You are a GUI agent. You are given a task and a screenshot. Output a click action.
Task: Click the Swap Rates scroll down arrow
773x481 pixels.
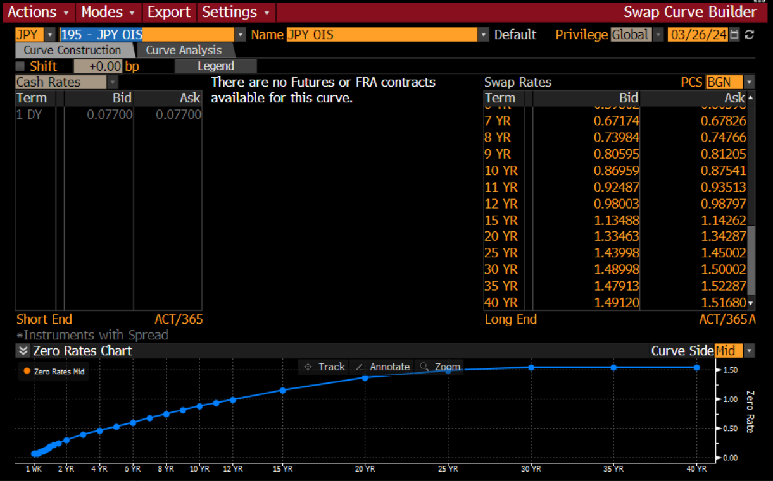click(751, 303)
